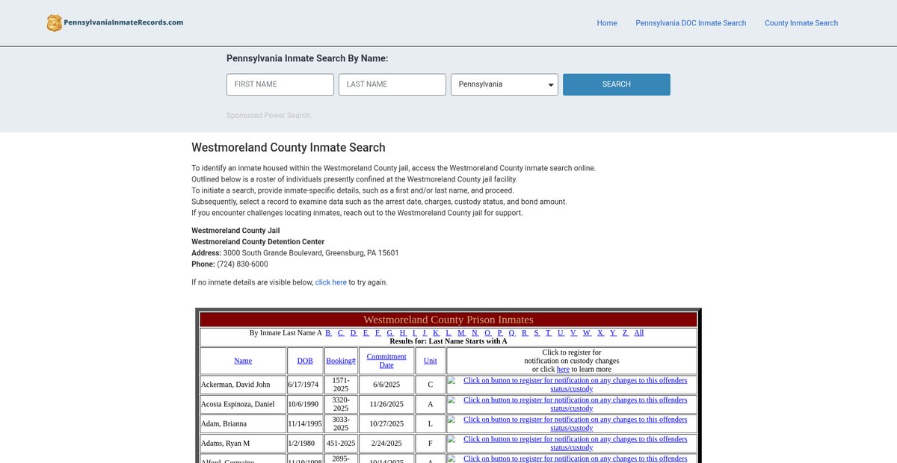
Task: Filter inmates by last name letter Z
Action: (x=625, y=333)
